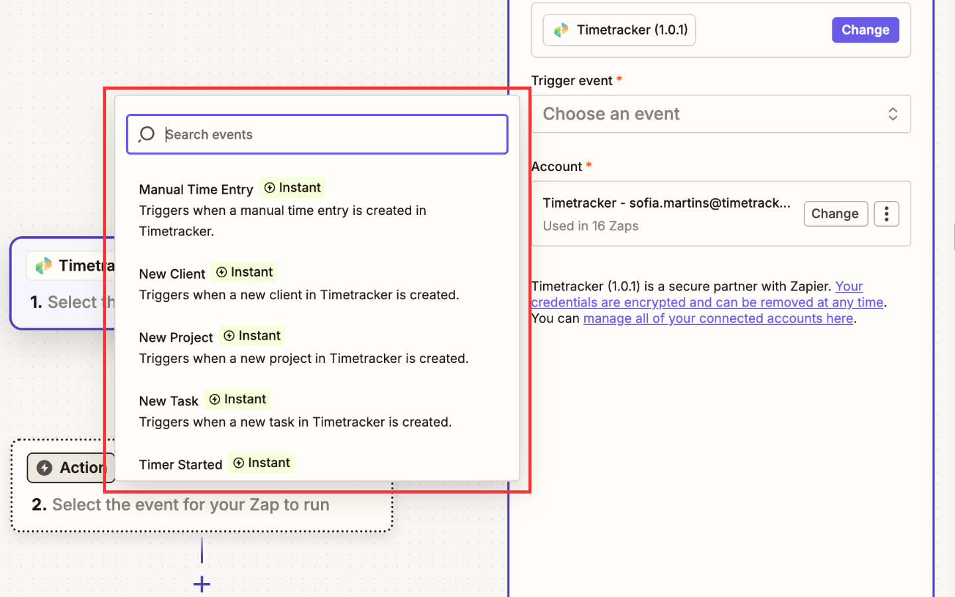
Task: Choose Manual Time Entry from the list
Action: (x=196, y=189)
